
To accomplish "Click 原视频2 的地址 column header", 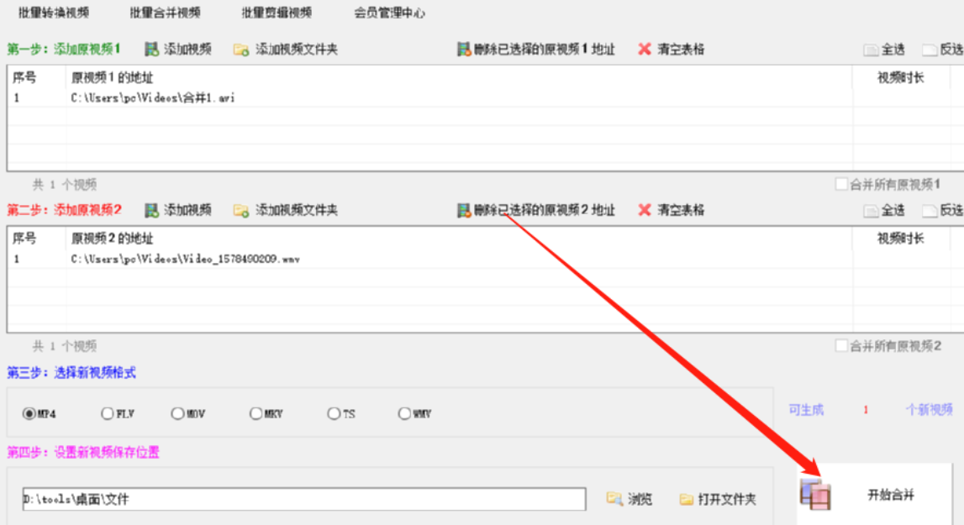I will click(x=112, y=239).
